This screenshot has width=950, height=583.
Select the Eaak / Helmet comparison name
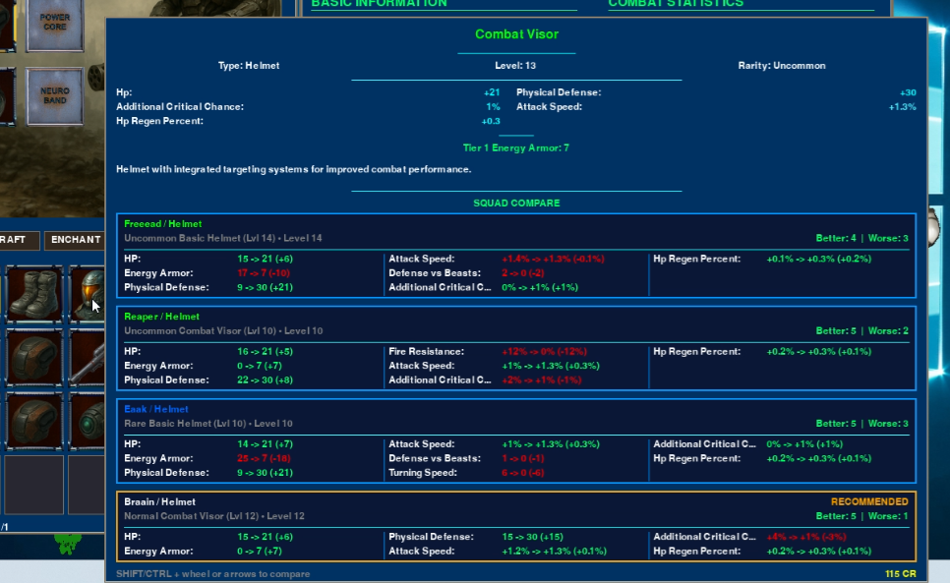point(156,409)
